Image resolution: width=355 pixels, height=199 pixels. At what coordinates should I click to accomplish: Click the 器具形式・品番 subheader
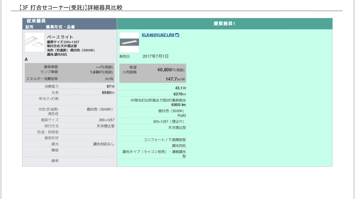(60, 27)
